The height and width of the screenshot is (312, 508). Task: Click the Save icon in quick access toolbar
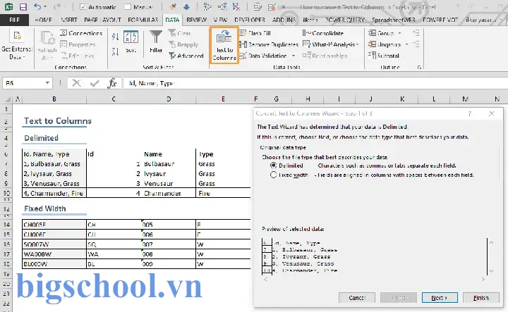pos(23,7)
